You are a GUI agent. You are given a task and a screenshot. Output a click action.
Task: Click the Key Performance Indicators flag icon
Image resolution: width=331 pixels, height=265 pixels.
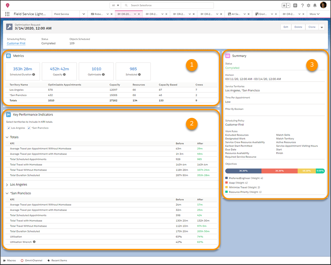tap(9, 115)
